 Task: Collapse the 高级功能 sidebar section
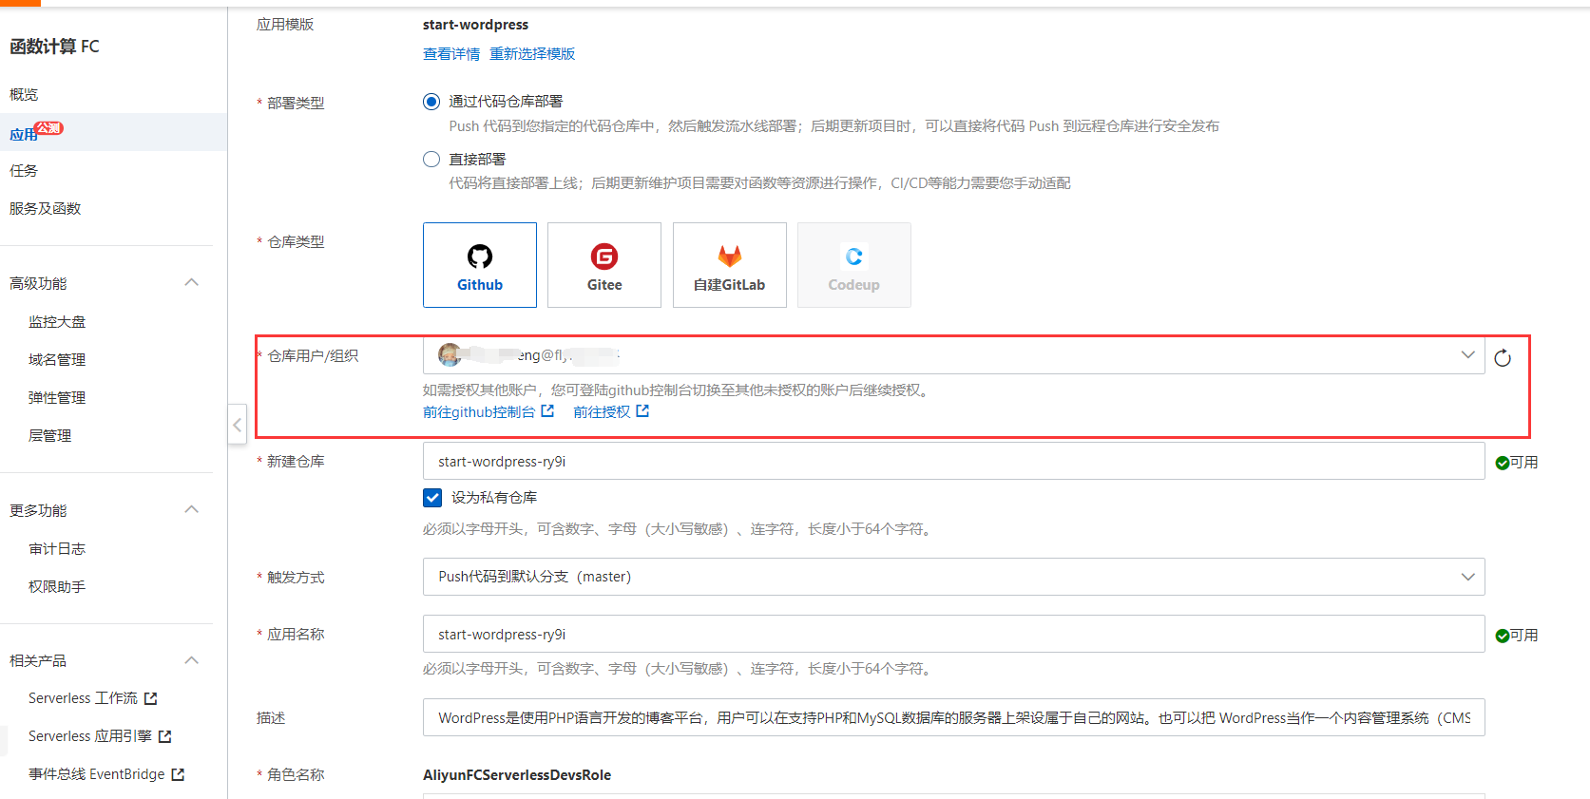[192, 283]
